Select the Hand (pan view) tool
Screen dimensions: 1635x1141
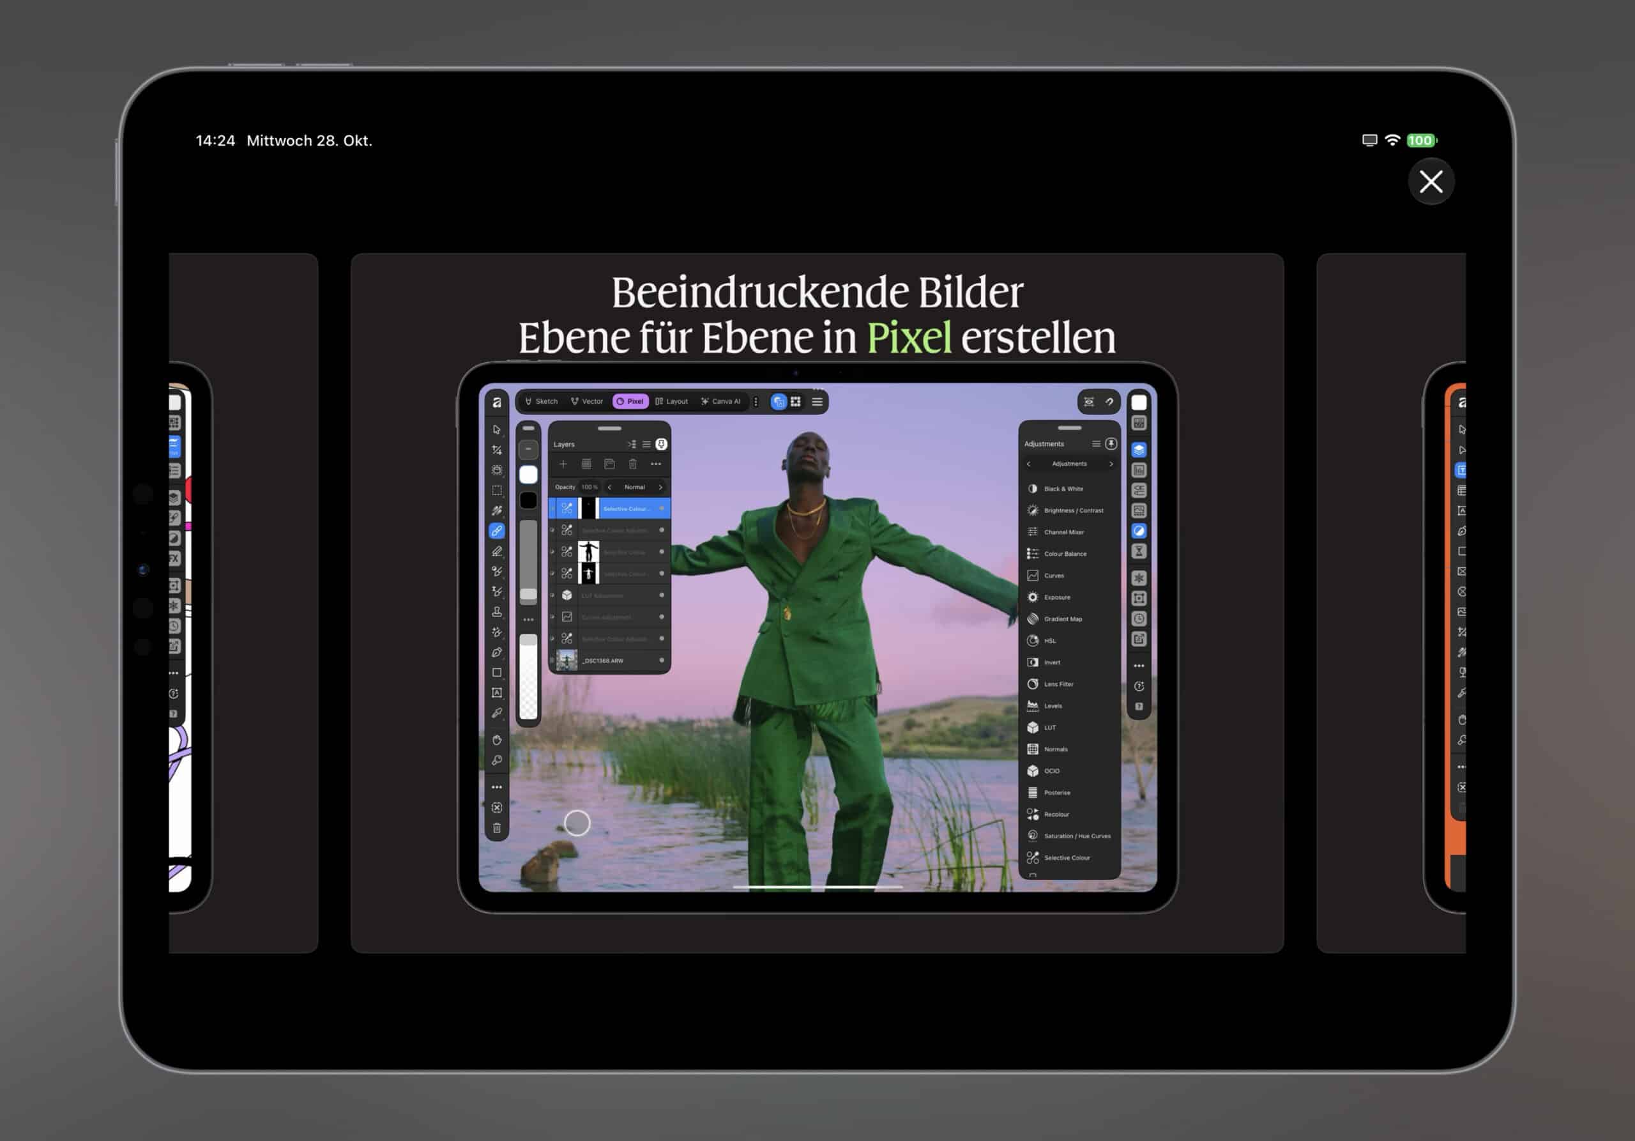pyautogui.click(x=497, y=740)
